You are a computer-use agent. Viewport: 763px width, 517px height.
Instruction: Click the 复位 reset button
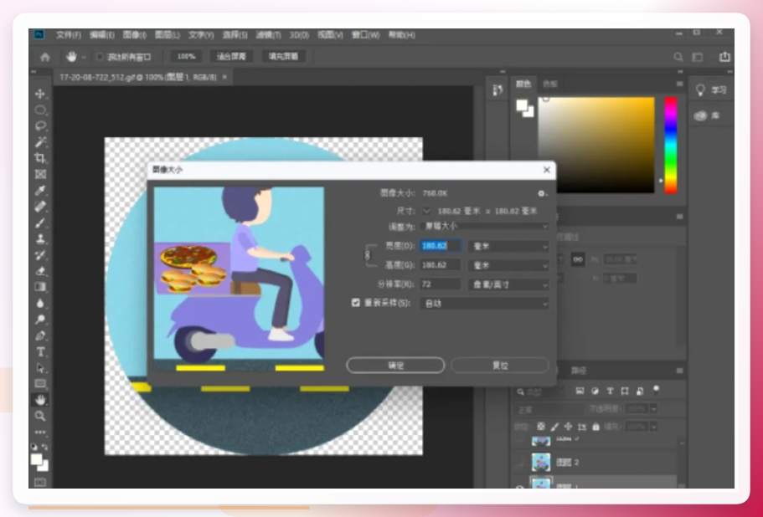500,366
